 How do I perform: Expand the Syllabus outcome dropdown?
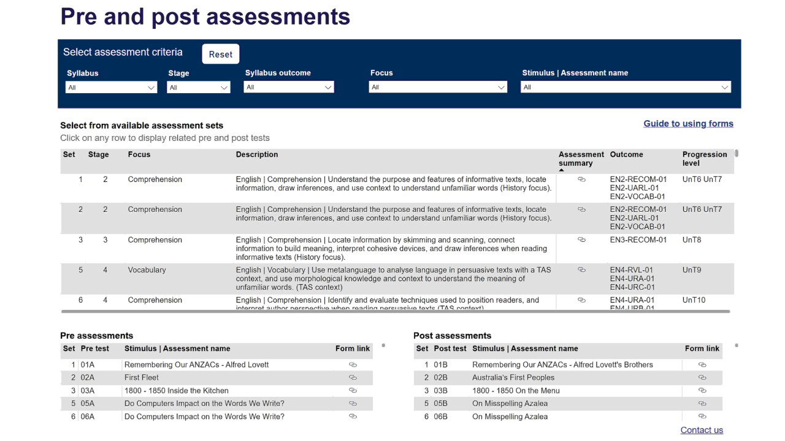[x=289, y=87]
